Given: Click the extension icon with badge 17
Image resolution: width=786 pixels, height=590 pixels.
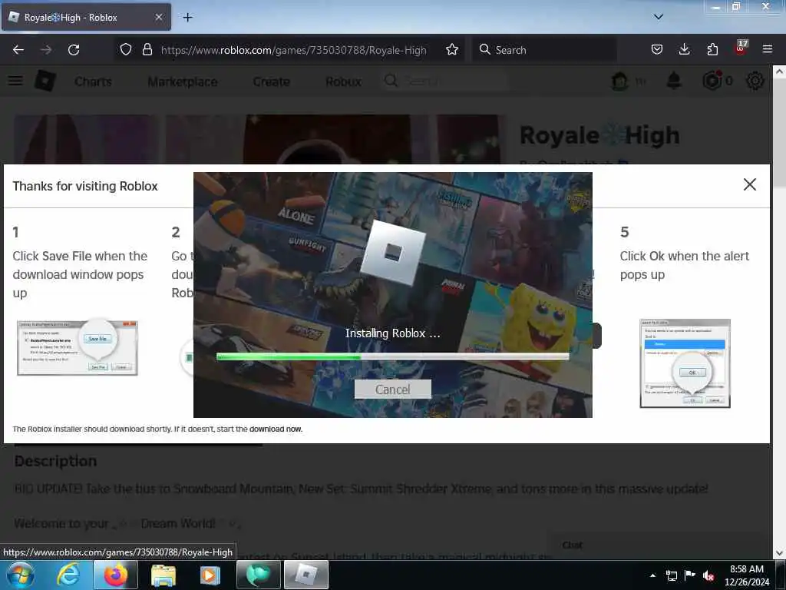Looking at the screenshot, I should click(741, 48).
